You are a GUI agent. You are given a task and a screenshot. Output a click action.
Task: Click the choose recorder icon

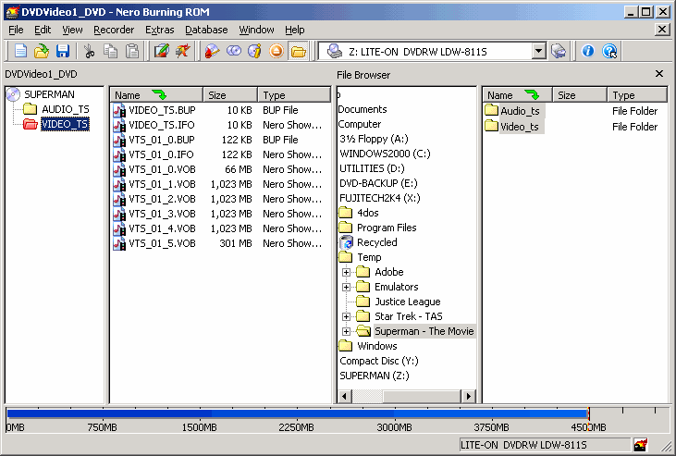point(559,51)
